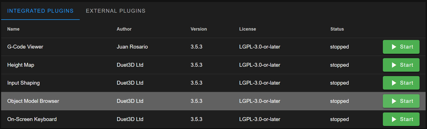Click Duet3D Ltd in On-Screen Keyboard row

tap(130, 119)
